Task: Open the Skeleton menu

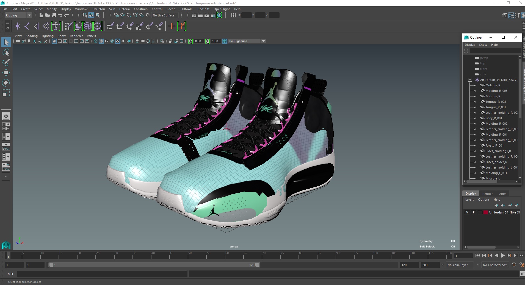Action: point(99,9)
